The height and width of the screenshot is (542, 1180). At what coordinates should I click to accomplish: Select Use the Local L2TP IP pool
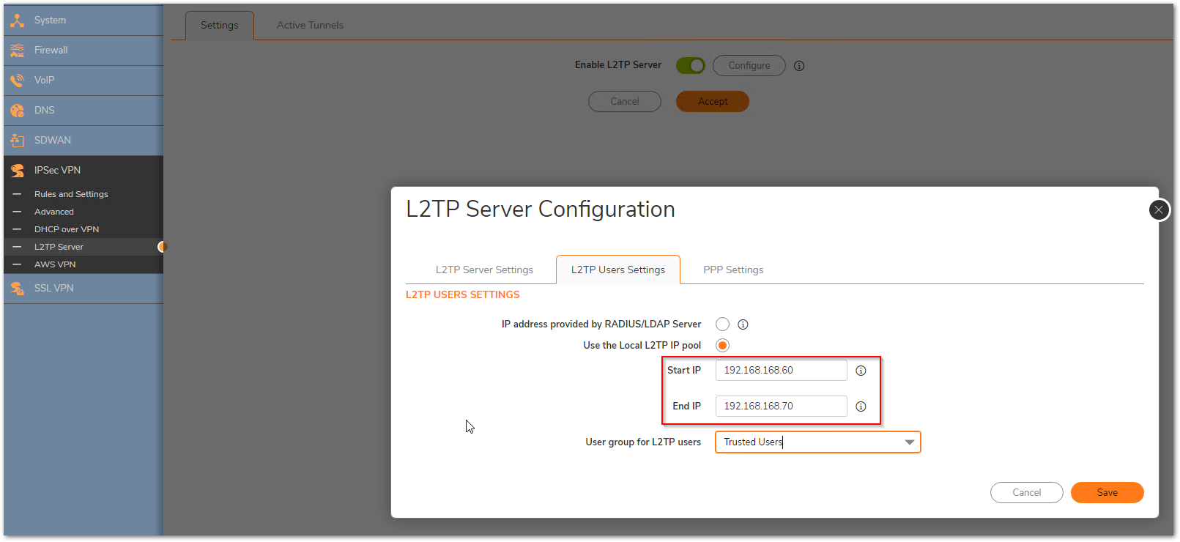point(723,346)
